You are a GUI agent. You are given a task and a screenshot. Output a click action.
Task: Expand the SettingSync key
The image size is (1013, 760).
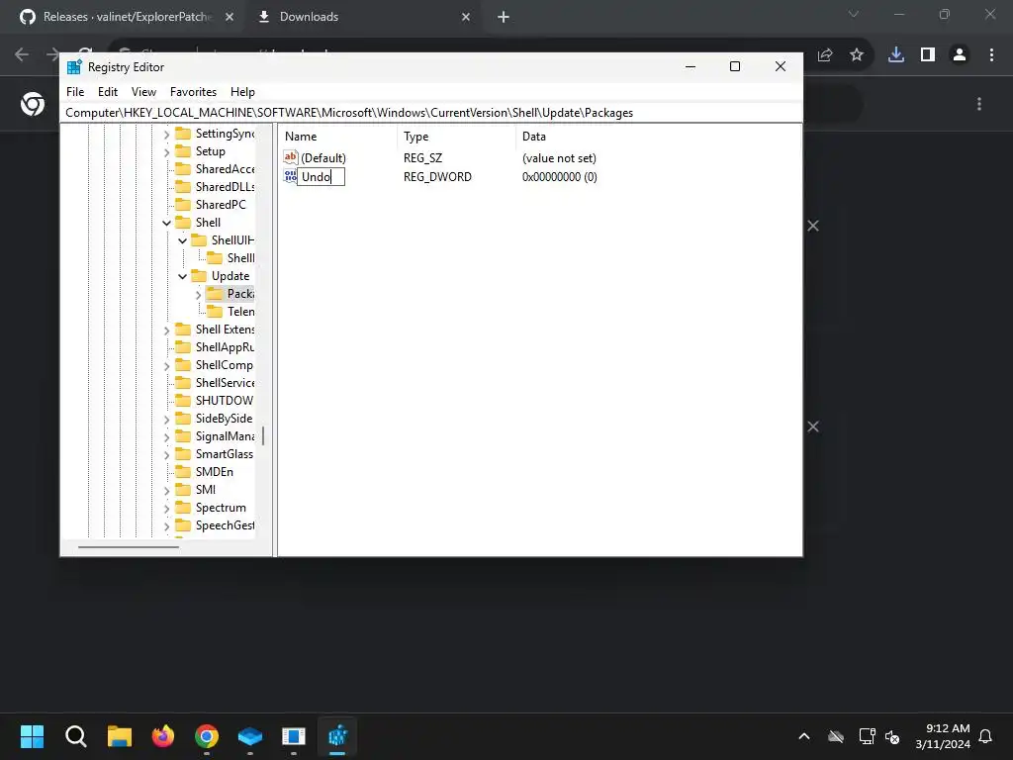[166, 135]
